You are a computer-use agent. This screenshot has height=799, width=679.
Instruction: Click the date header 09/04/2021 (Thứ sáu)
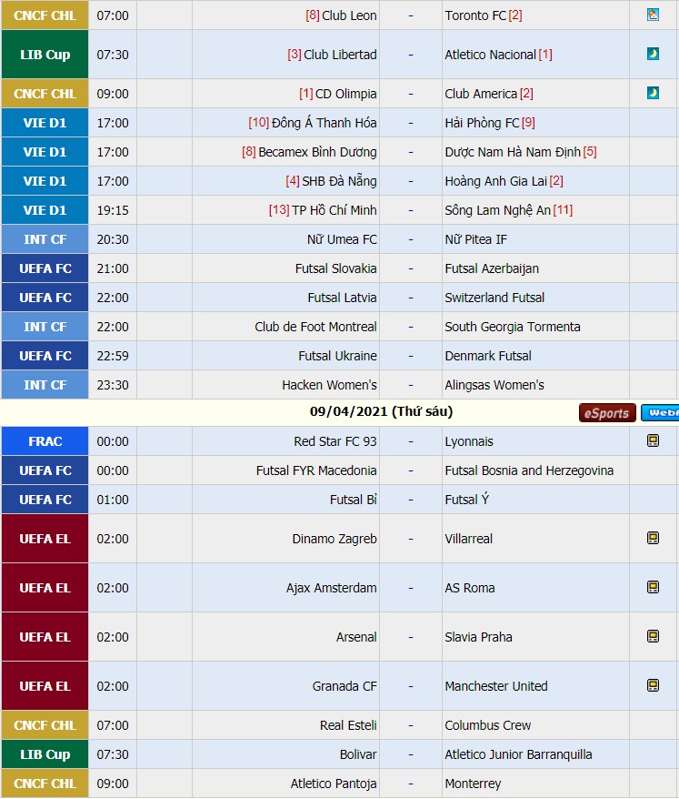[x=381, y=411]
